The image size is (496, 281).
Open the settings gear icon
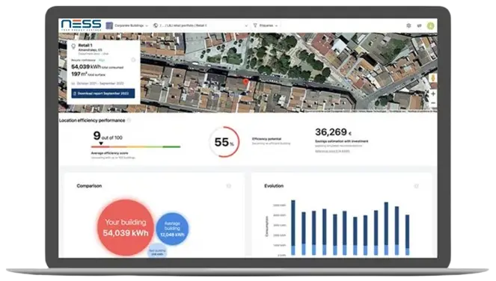tap(408, 25)
